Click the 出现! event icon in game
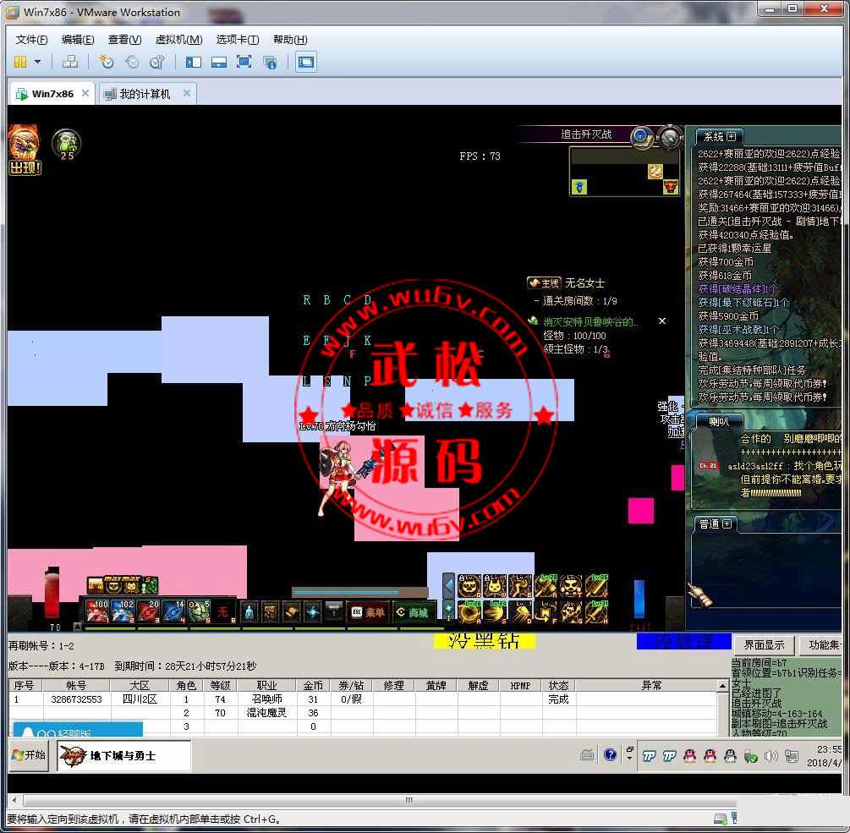The height and width of the screenshot is (833, 850). point(25,151)
